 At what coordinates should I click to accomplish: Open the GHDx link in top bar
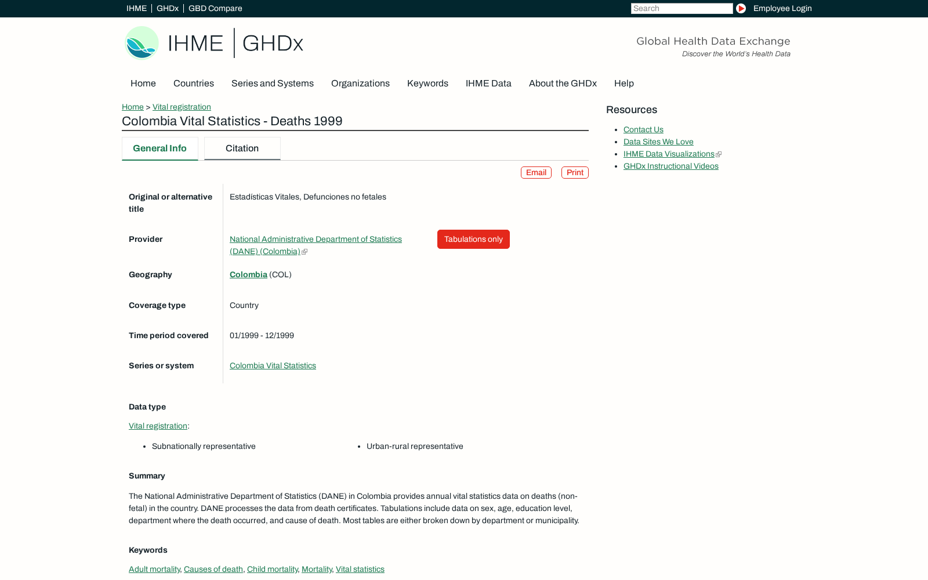(x=168, y=8)
